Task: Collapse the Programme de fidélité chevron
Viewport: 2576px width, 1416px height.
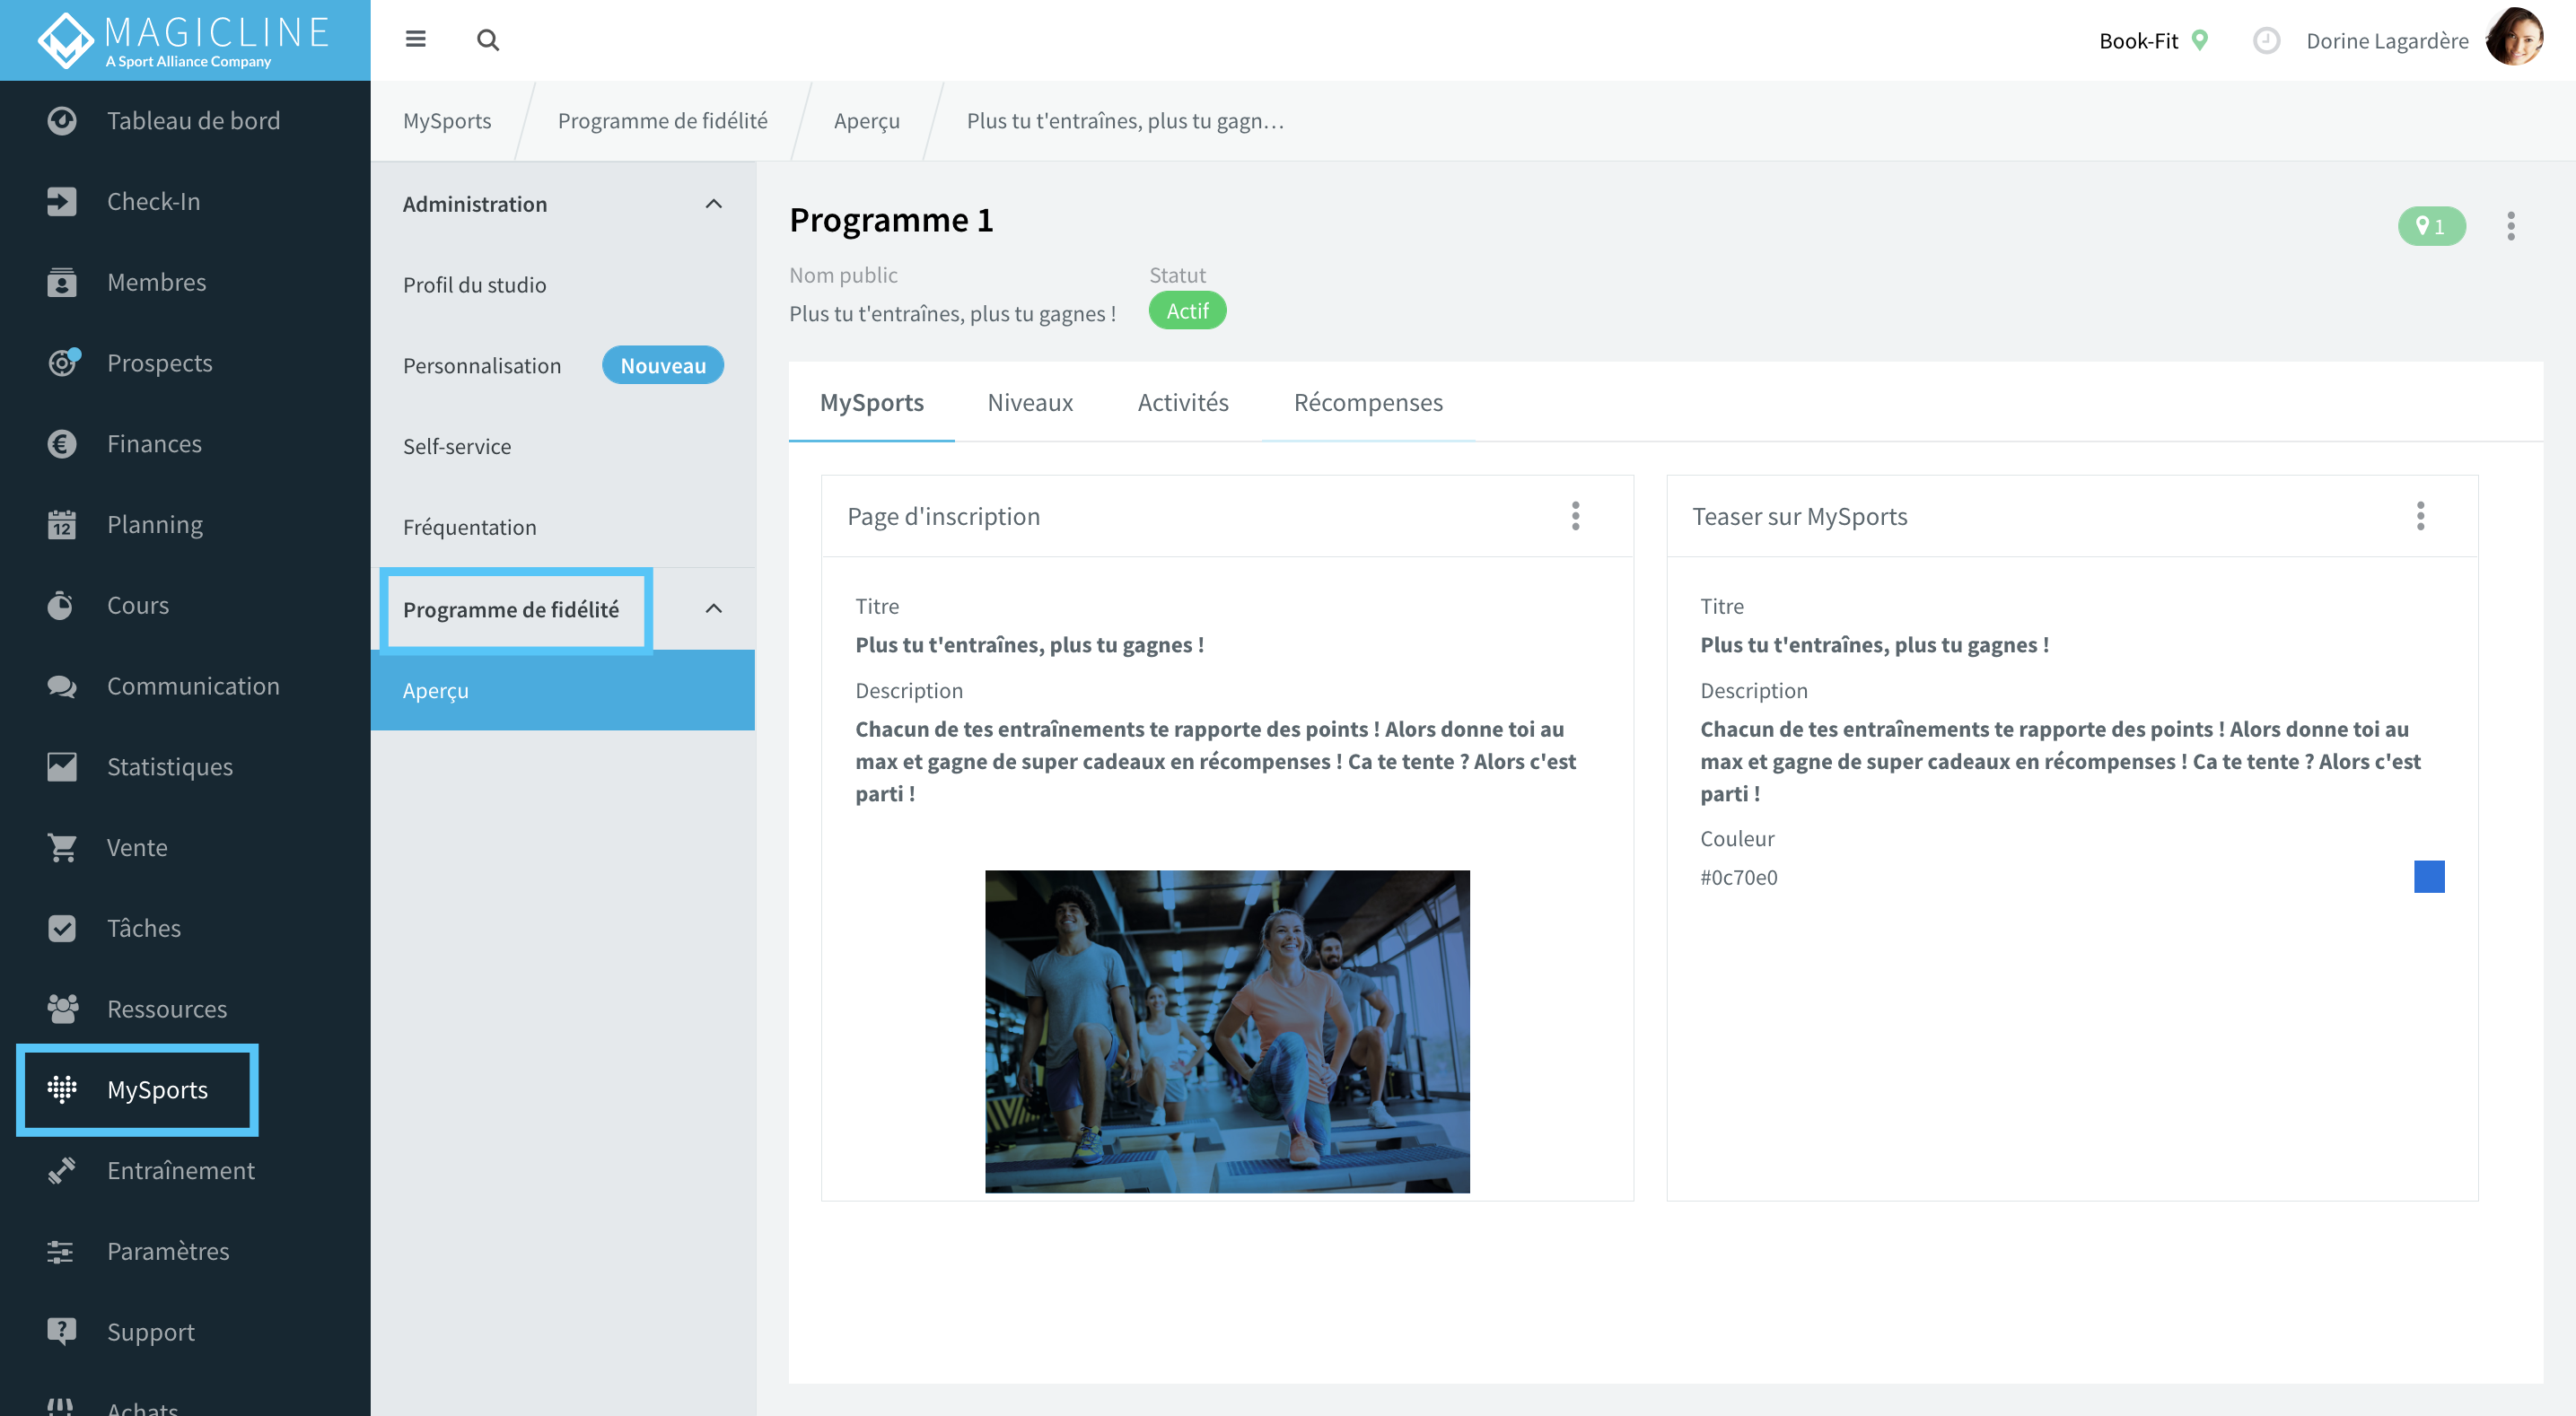Action: (x=713, y=609)
